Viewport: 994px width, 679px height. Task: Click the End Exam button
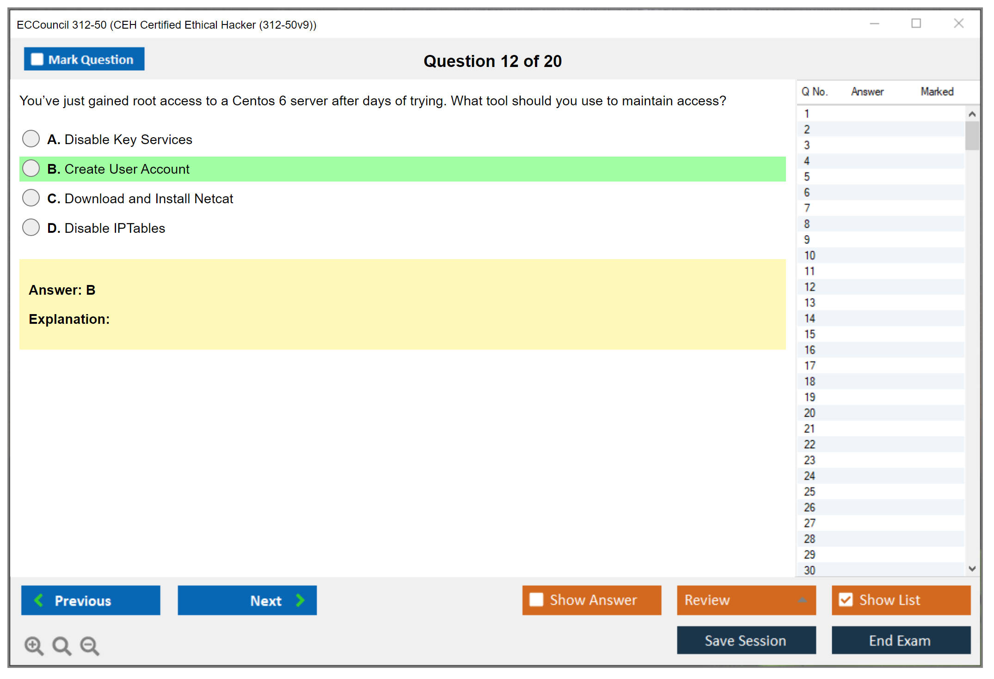(x=900, y=640)
